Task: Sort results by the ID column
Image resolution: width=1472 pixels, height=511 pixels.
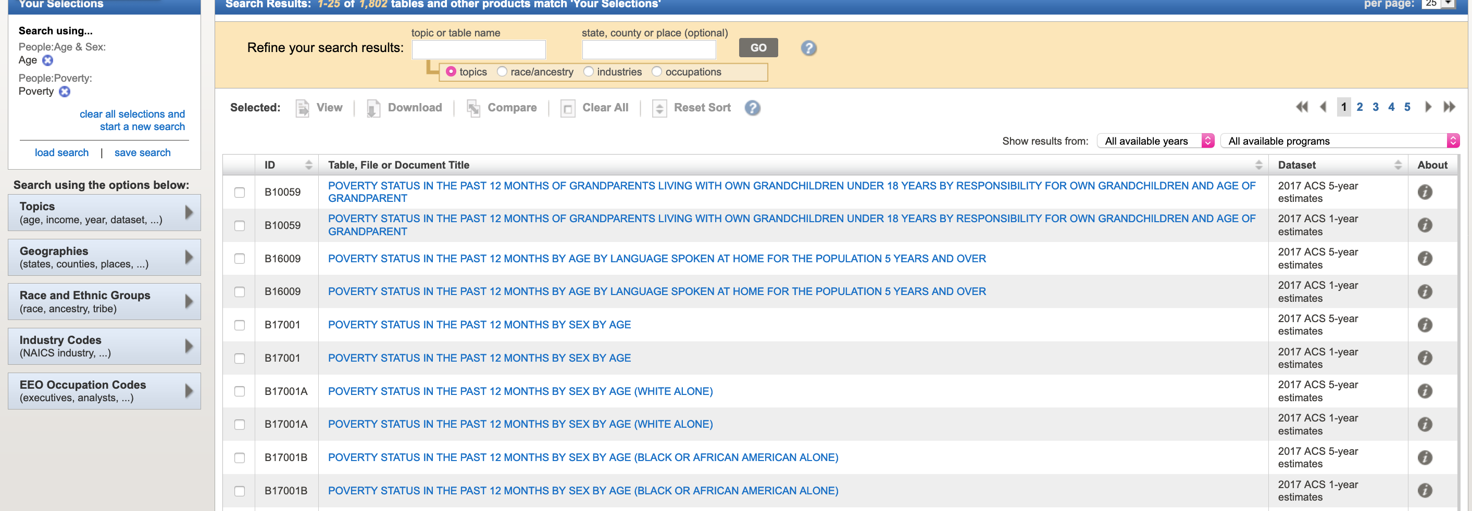Action: coord(308,165)
